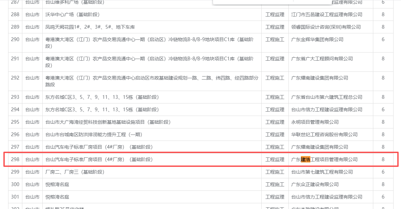
Task: Click row number 296 index cell
Action: pyautogui.click(x=15, y=135)
